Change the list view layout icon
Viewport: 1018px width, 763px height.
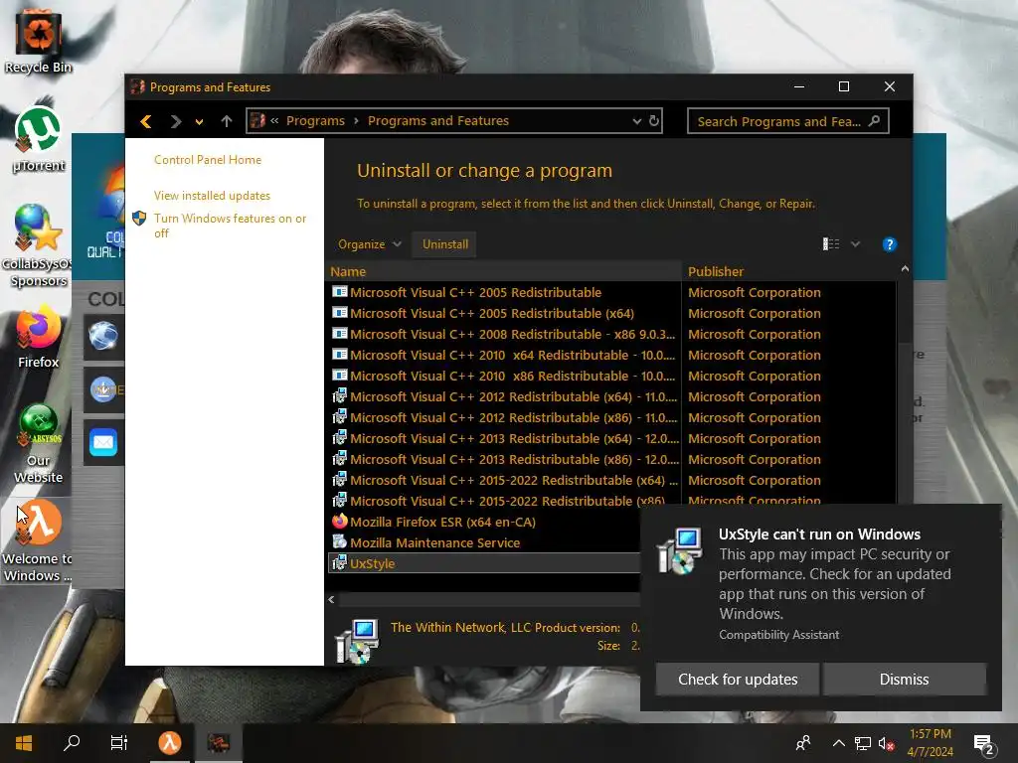[831, 244]
